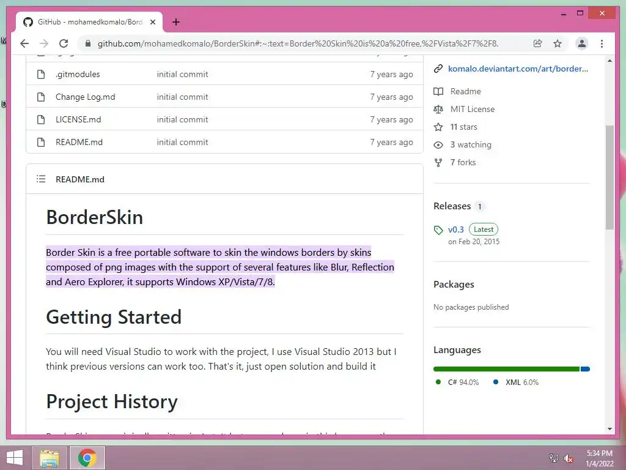The width and height of the screenshot is (626, 470).
Task: Click the star icon beside 11 stars
Action: 438,127
